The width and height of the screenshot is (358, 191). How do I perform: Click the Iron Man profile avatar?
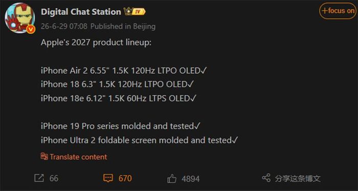[20, 18]
